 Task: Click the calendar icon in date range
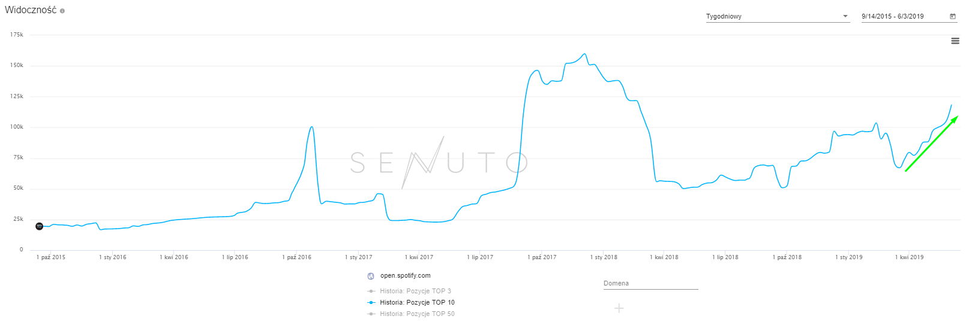tap(952, 16)
